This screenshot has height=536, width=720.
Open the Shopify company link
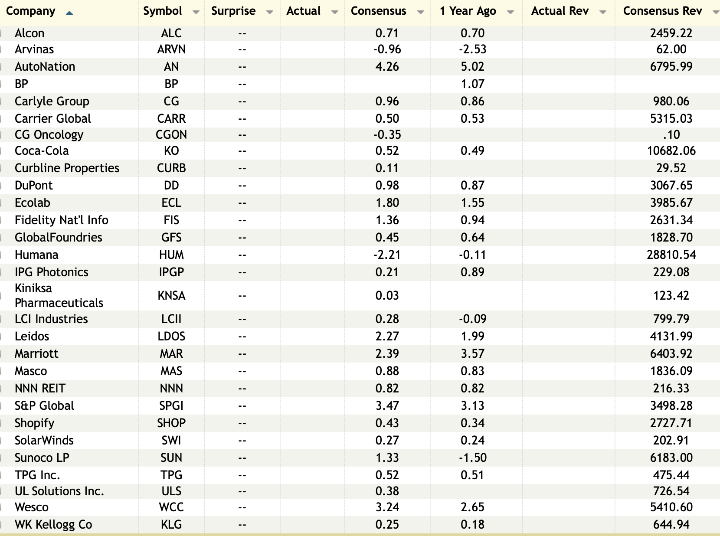pos(34,423)
